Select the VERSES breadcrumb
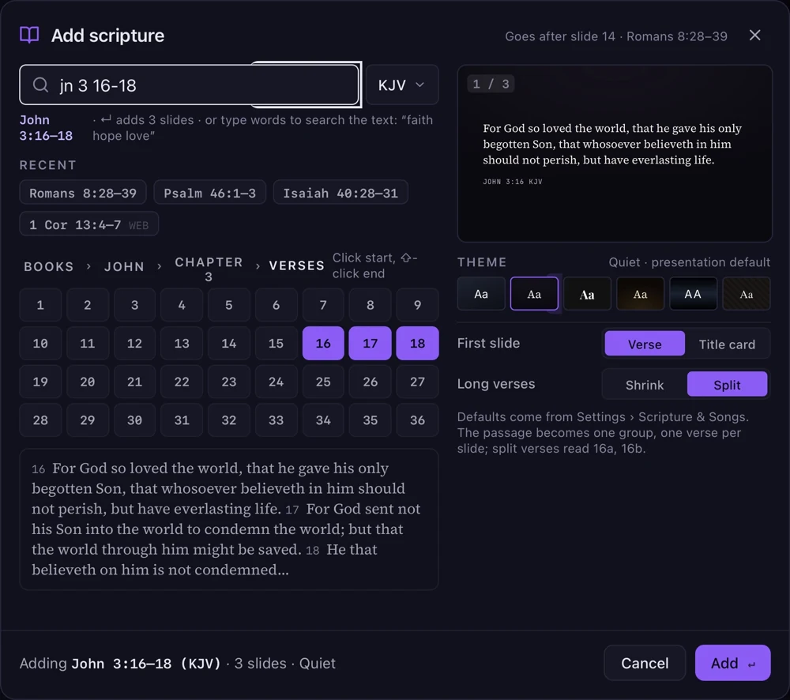 [297, 265]
